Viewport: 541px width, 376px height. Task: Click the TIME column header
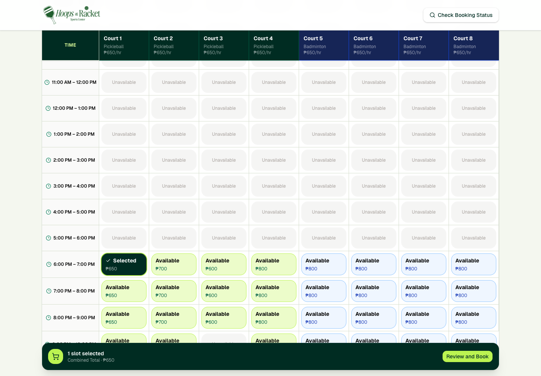click(x=70, y=45)
